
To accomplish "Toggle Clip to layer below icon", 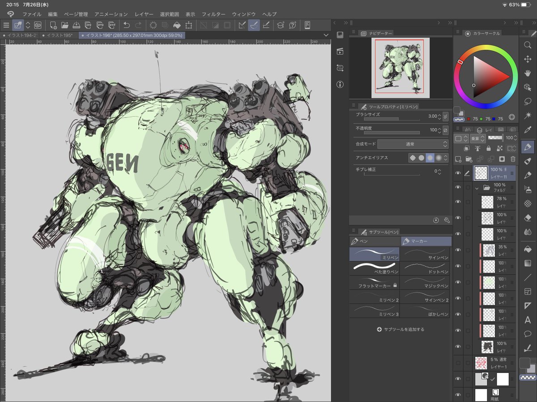I will tap(466, 148).
